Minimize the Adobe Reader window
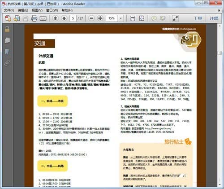The height and width of the screenshot is (189, 224). pyautogui.click(x=198, y=3)
